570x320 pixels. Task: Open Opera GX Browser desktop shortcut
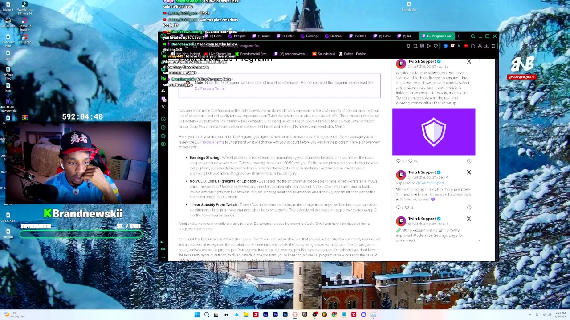click(x=25, y=24)
